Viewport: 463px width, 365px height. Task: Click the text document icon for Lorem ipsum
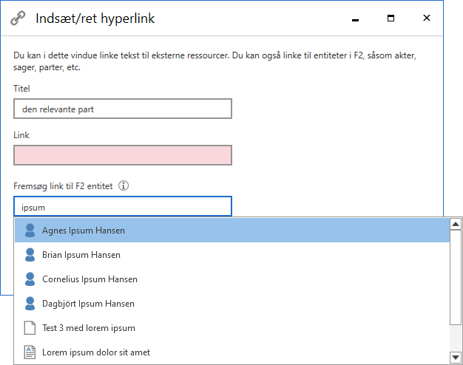(30, 352)
